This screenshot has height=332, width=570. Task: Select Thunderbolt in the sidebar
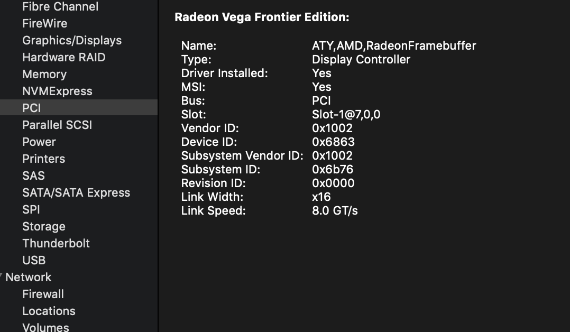(56, 244)
